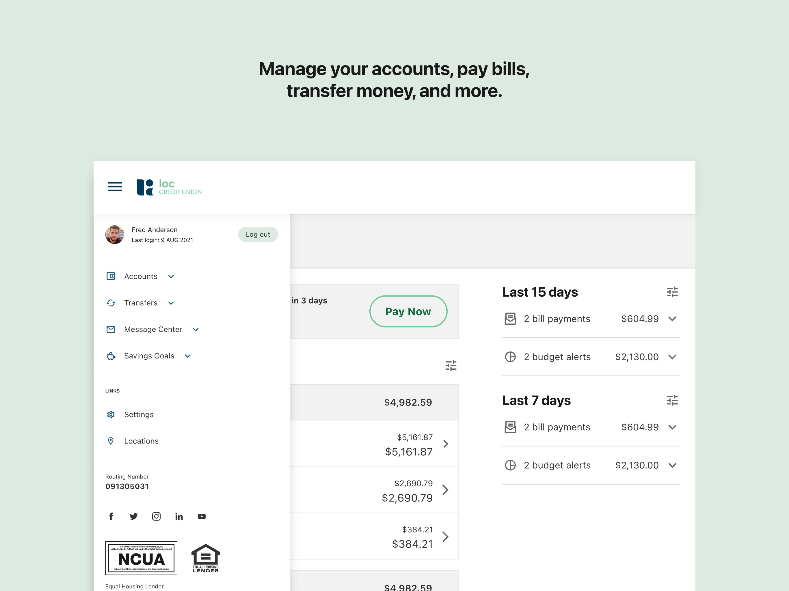Image resolution: width=789 pixels, height=591 pixels.
Task: Click $2,130.00 amount under Last 7 days
Action: [x=637, y=465]
